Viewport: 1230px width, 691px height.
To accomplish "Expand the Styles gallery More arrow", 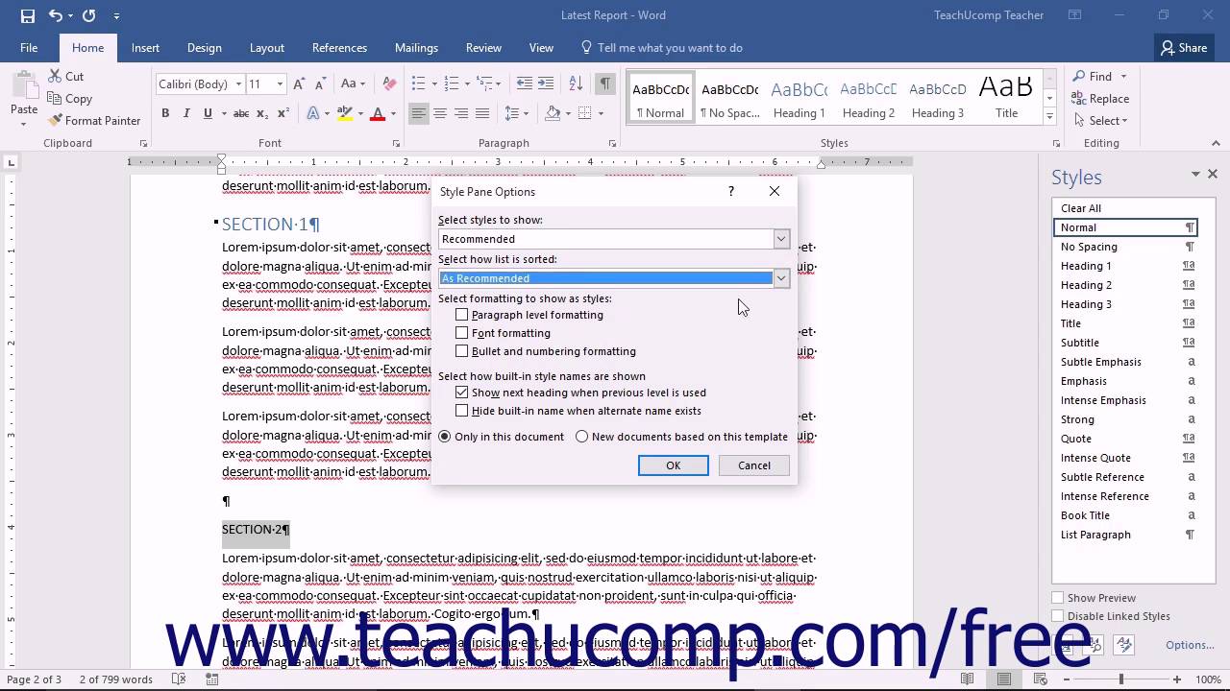I will (x=1049, y=117).
